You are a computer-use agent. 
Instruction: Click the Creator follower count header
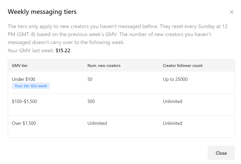click(x=183, y=66)
